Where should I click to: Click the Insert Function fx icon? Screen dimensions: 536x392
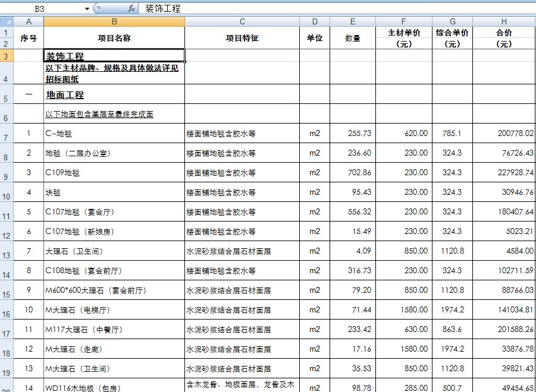coord(131,8)
